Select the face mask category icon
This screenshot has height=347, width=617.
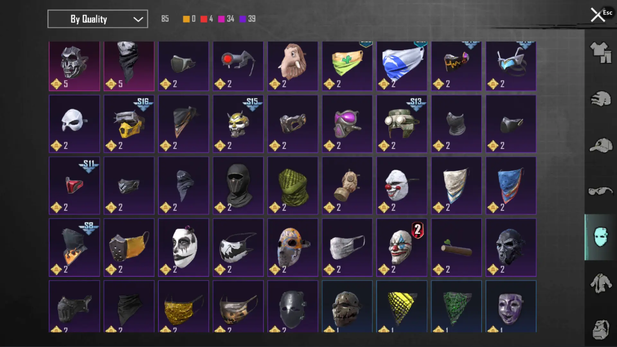601,237
